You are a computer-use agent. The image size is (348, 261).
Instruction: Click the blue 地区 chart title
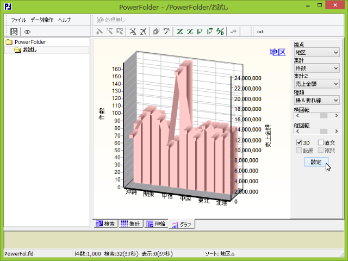click(x=277, y=52)
